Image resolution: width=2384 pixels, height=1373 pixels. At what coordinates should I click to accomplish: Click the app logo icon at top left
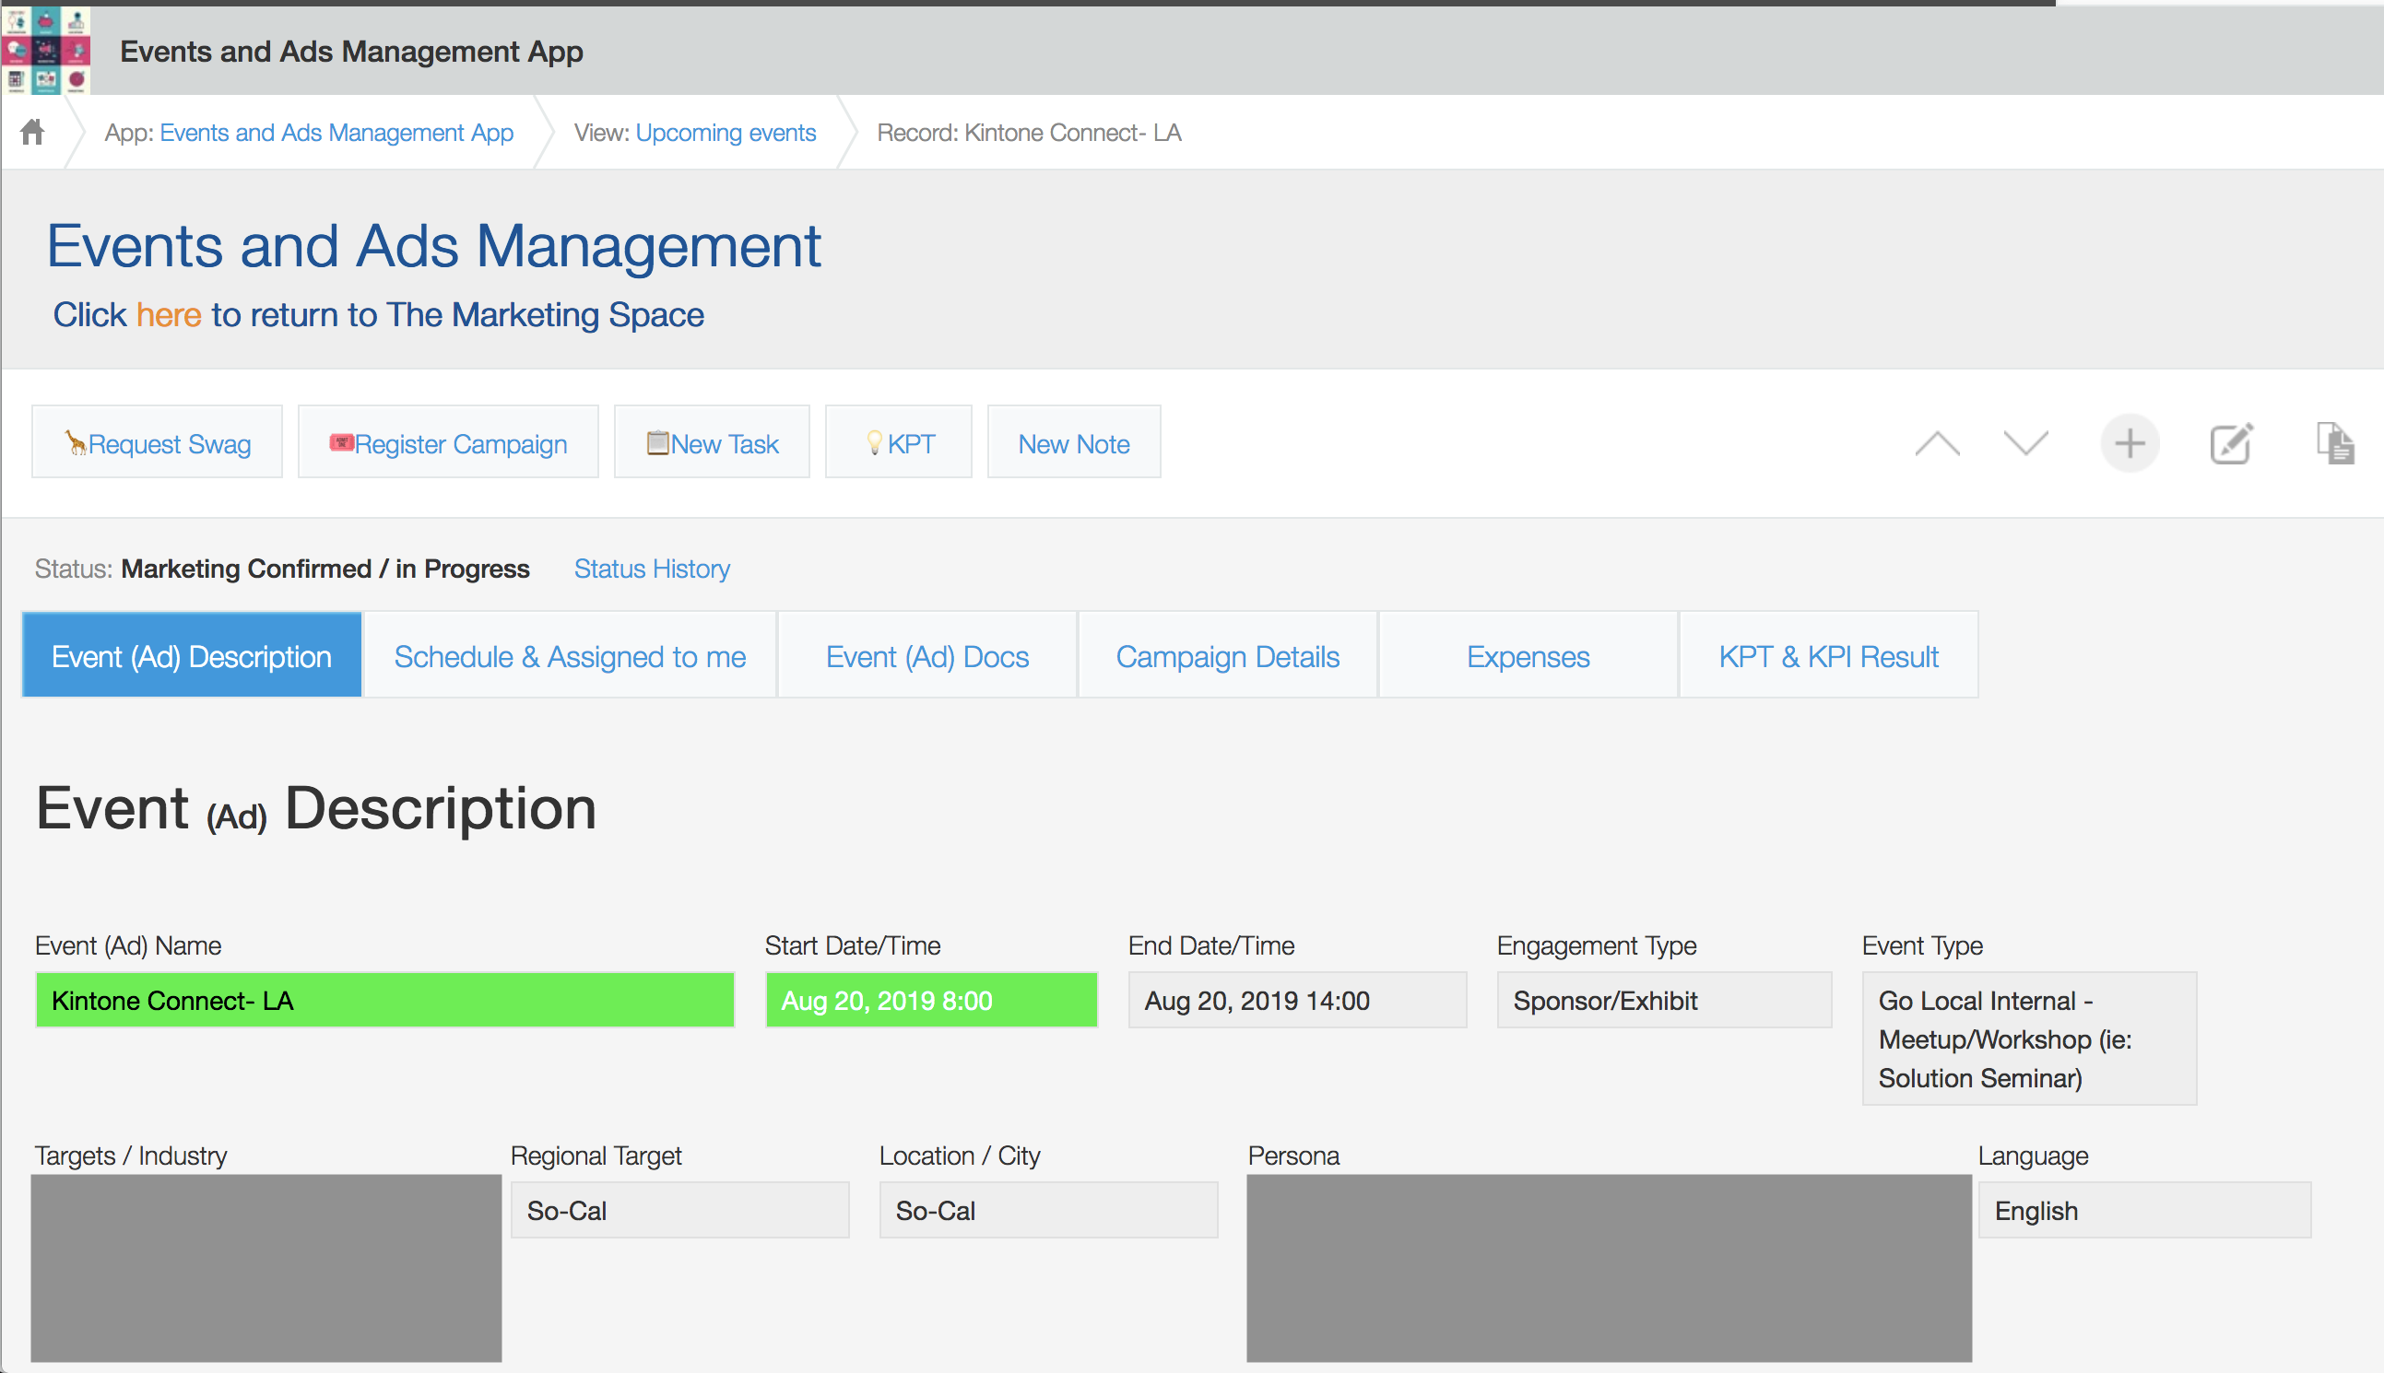pyautogui.click(x=45, y=50)
